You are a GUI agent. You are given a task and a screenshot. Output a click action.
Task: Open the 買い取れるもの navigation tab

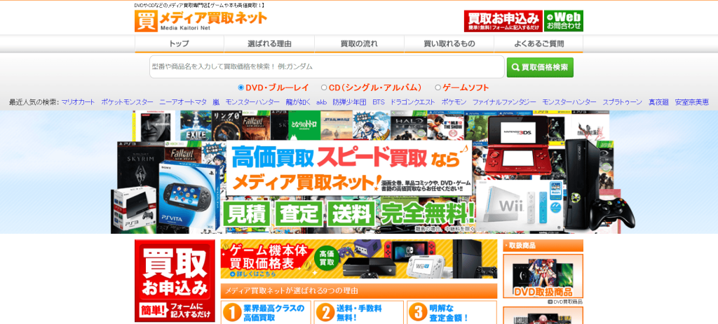pos(449,44)
